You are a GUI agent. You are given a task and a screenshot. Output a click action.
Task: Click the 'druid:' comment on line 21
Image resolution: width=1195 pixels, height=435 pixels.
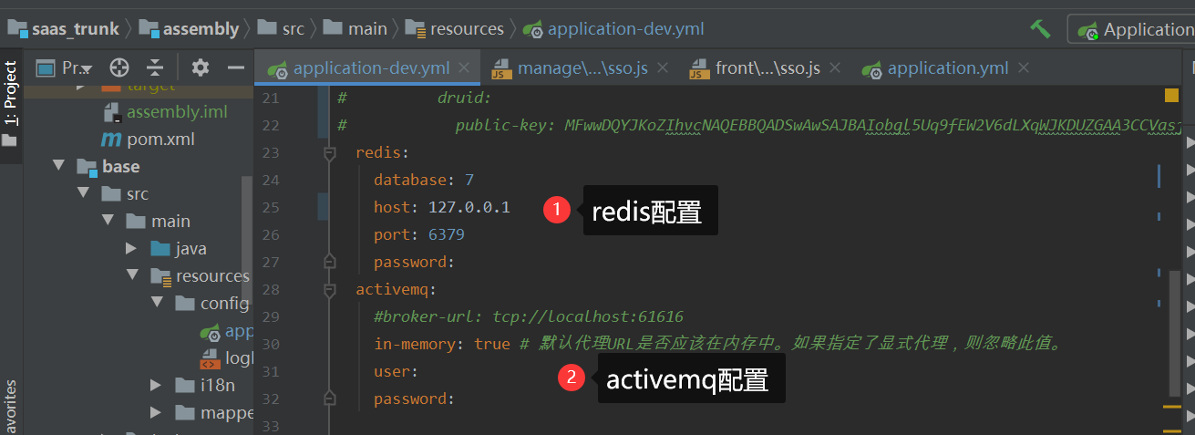[x=464, y=98]
